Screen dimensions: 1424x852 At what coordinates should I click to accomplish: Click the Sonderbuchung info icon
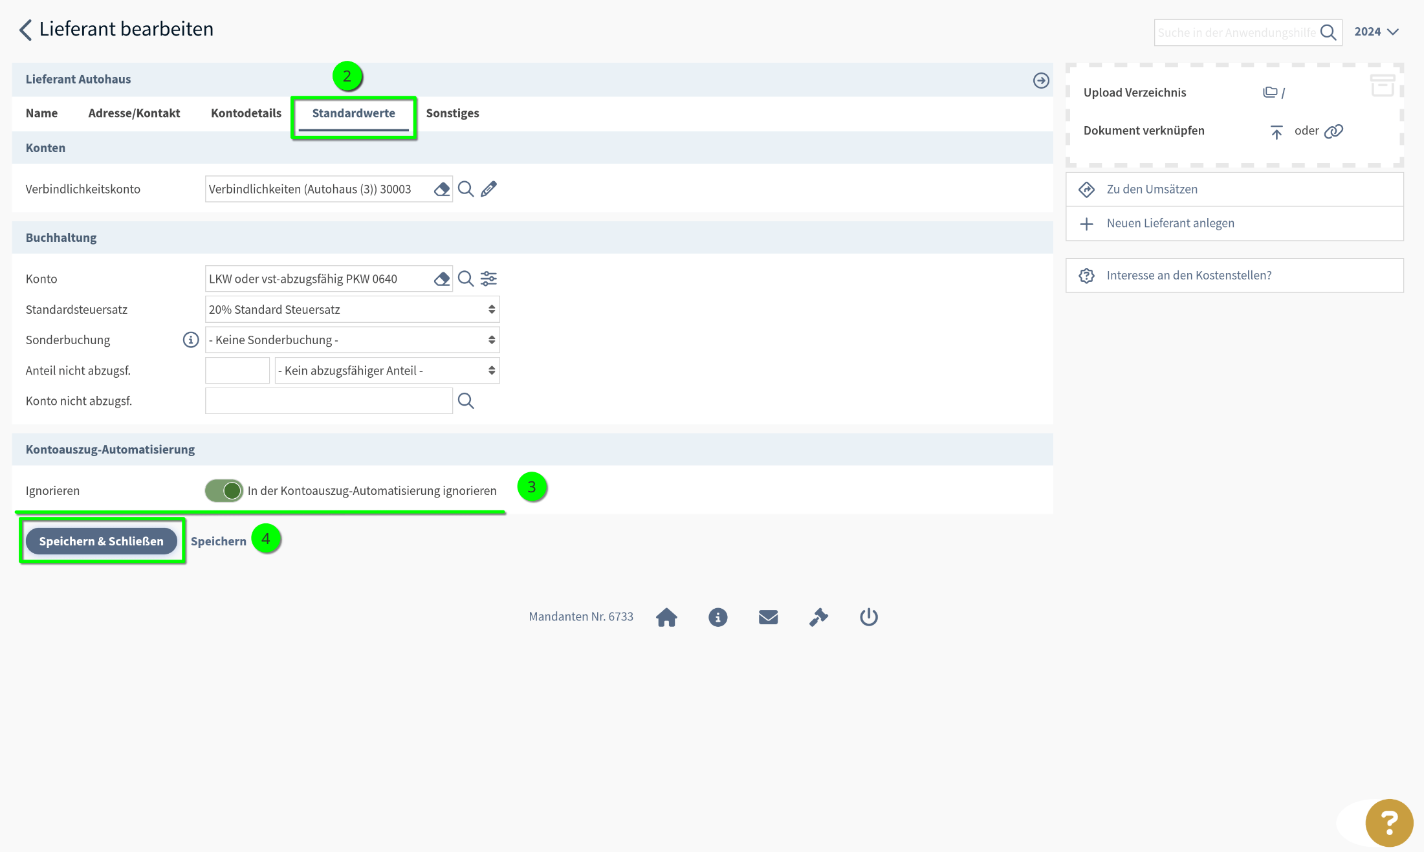[190, 340]
